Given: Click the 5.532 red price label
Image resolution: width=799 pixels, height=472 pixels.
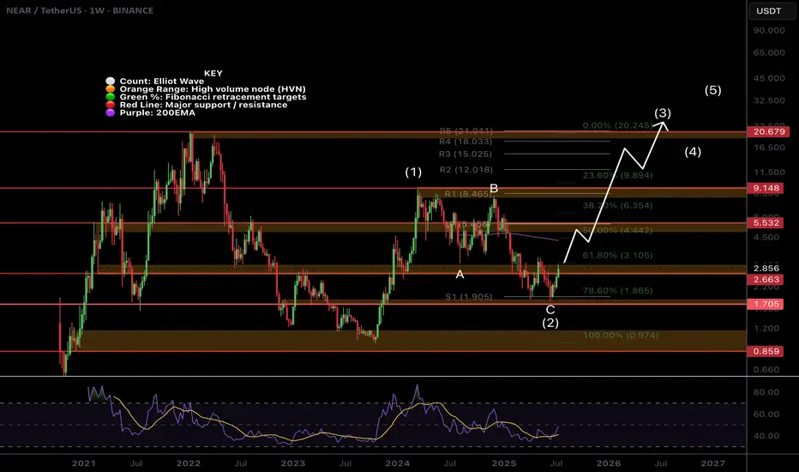Looking at the screenshot, I should coord(766,222).
